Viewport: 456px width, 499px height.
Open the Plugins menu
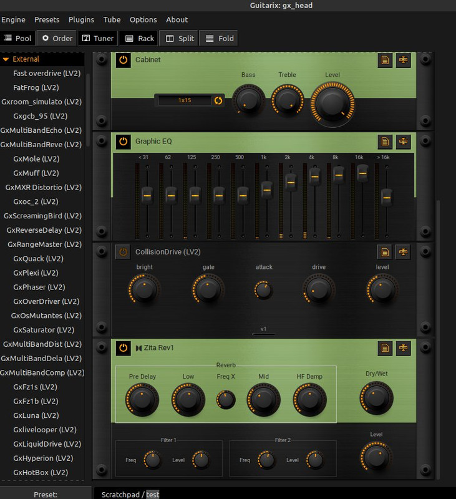[81, 20]
